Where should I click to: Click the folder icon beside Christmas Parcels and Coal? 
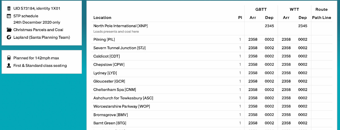tap(9, 30)
